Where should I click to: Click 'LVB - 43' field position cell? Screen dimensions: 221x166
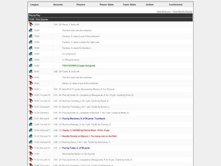point(57,118)
